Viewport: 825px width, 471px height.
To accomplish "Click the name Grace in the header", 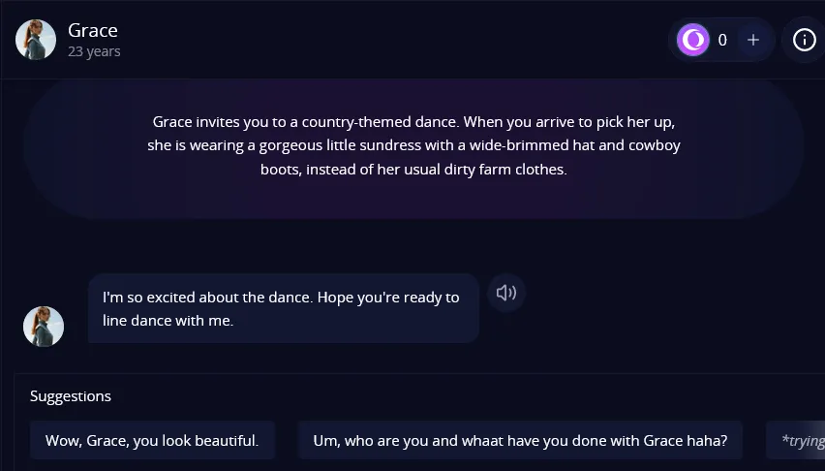I will click(93, 30).
